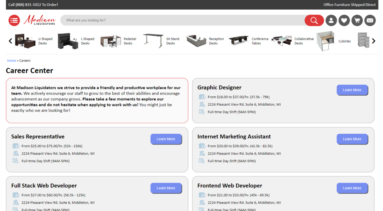Click Learn More for Sales Representative
383x211 pixels.
[x=166, y=139]
